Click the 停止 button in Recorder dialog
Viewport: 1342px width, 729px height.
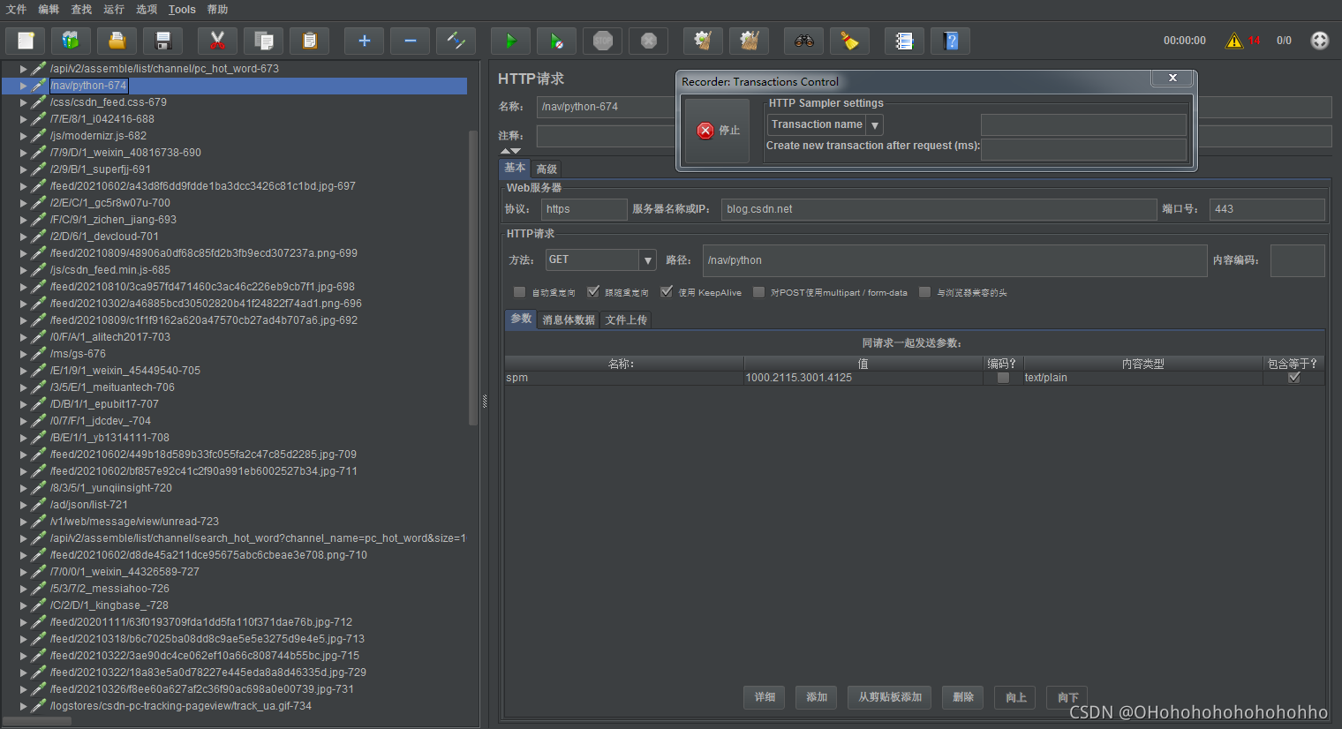click(718, 131)
